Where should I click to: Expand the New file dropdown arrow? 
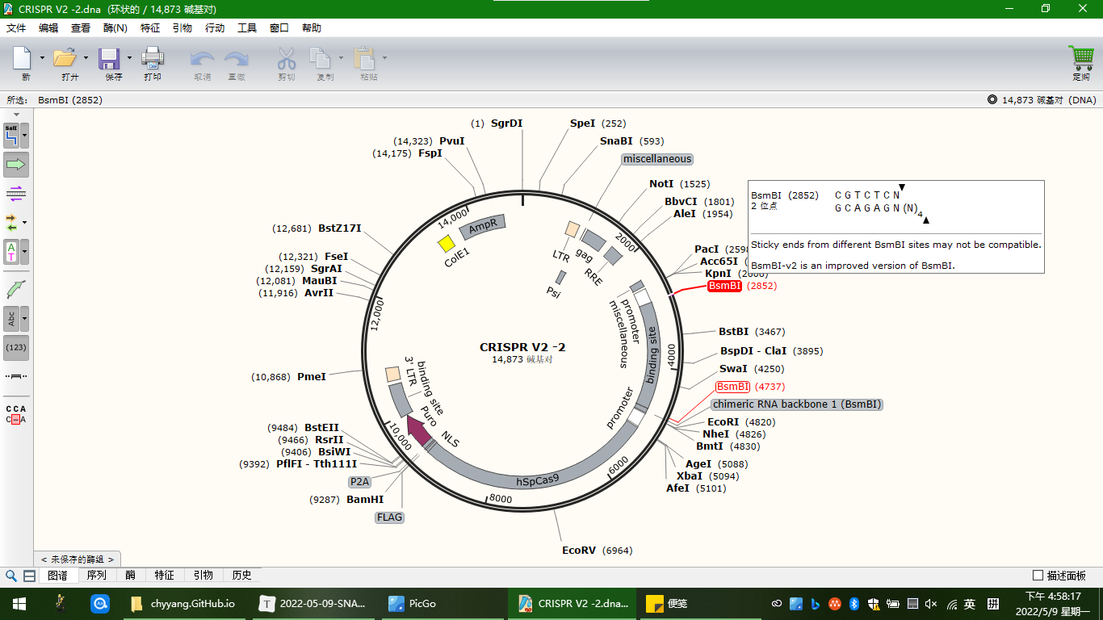click(x=41, y=57)
